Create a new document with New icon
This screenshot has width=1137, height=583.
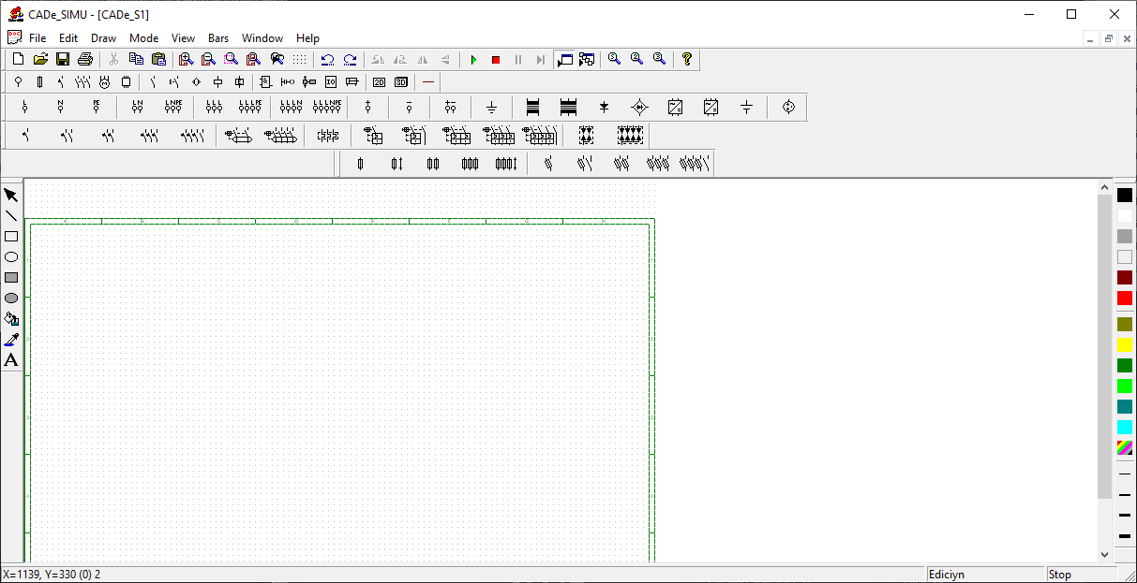click(x=18, y=59)
